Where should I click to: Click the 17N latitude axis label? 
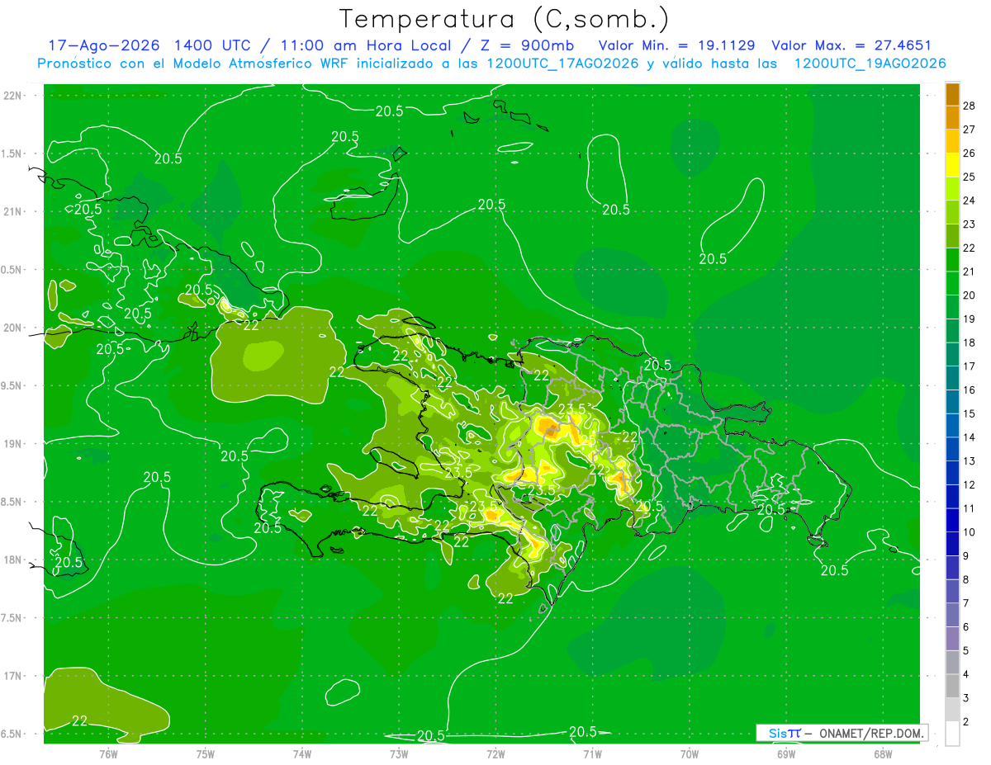[12, 676]
